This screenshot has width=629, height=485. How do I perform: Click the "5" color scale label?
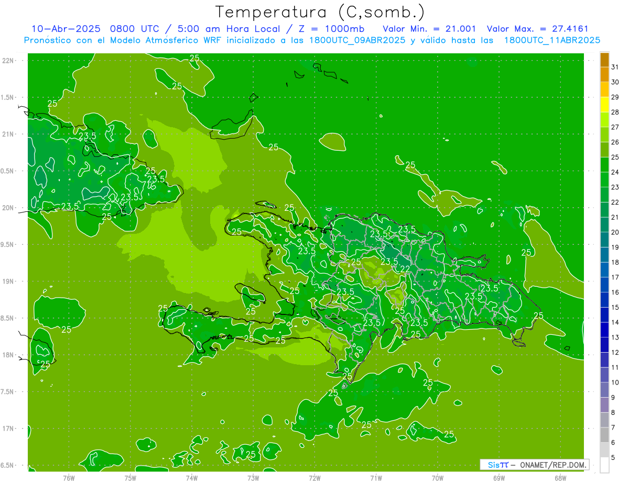[613, 457]
